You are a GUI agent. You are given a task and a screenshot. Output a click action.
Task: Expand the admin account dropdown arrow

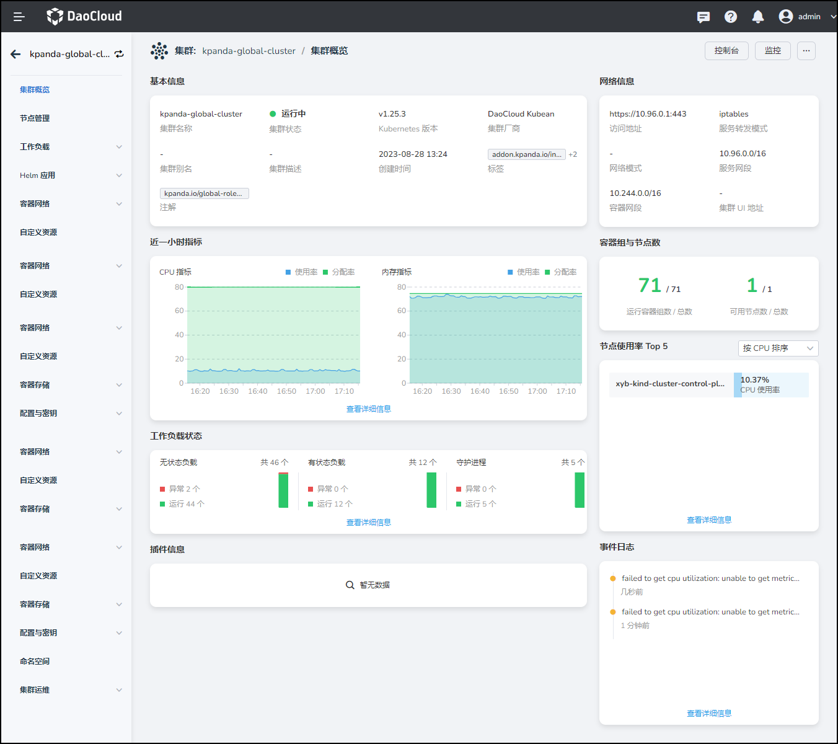pyautogui.click(x=833, y=17)
